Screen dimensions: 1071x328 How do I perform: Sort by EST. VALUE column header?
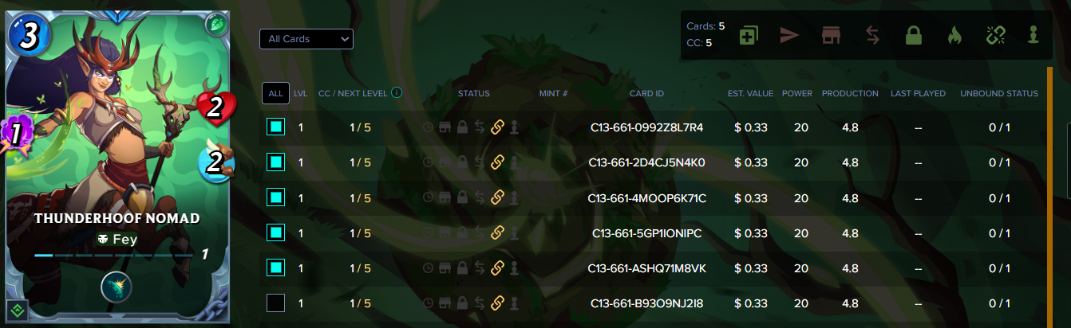750,93
